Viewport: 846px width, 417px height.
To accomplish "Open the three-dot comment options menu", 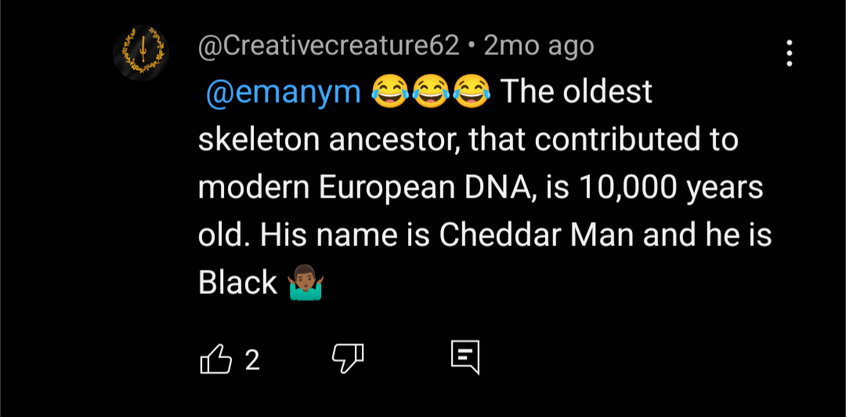I will point(789,53).
